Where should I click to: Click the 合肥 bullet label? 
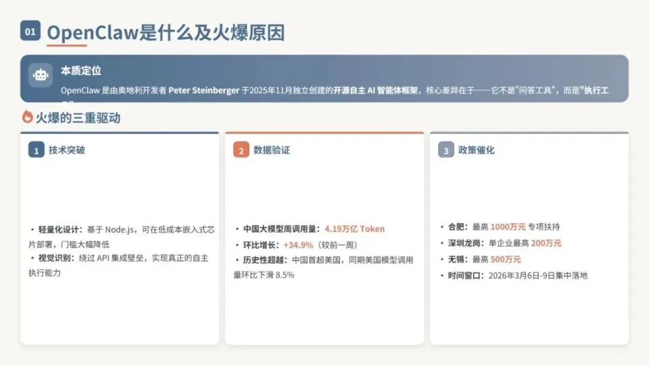[458, 227]
